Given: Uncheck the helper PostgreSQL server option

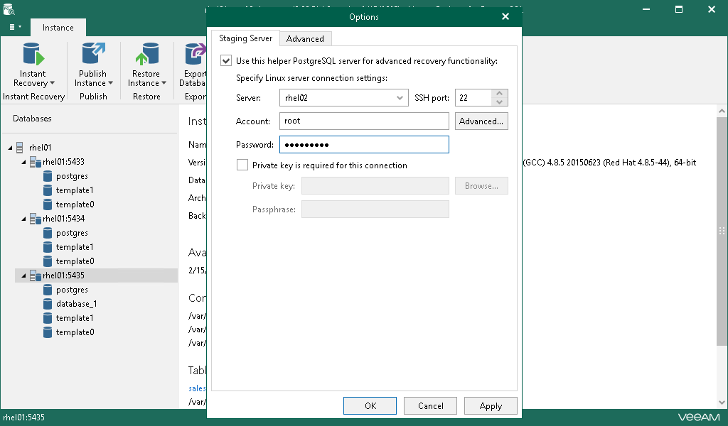Looking at the screenshot, I should coord(225,60).
